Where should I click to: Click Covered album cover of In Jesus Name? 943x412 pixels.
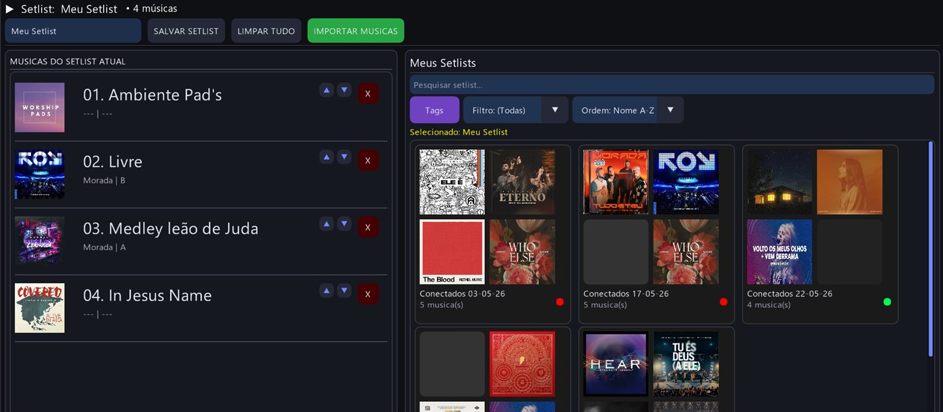[x=40, y=308]
